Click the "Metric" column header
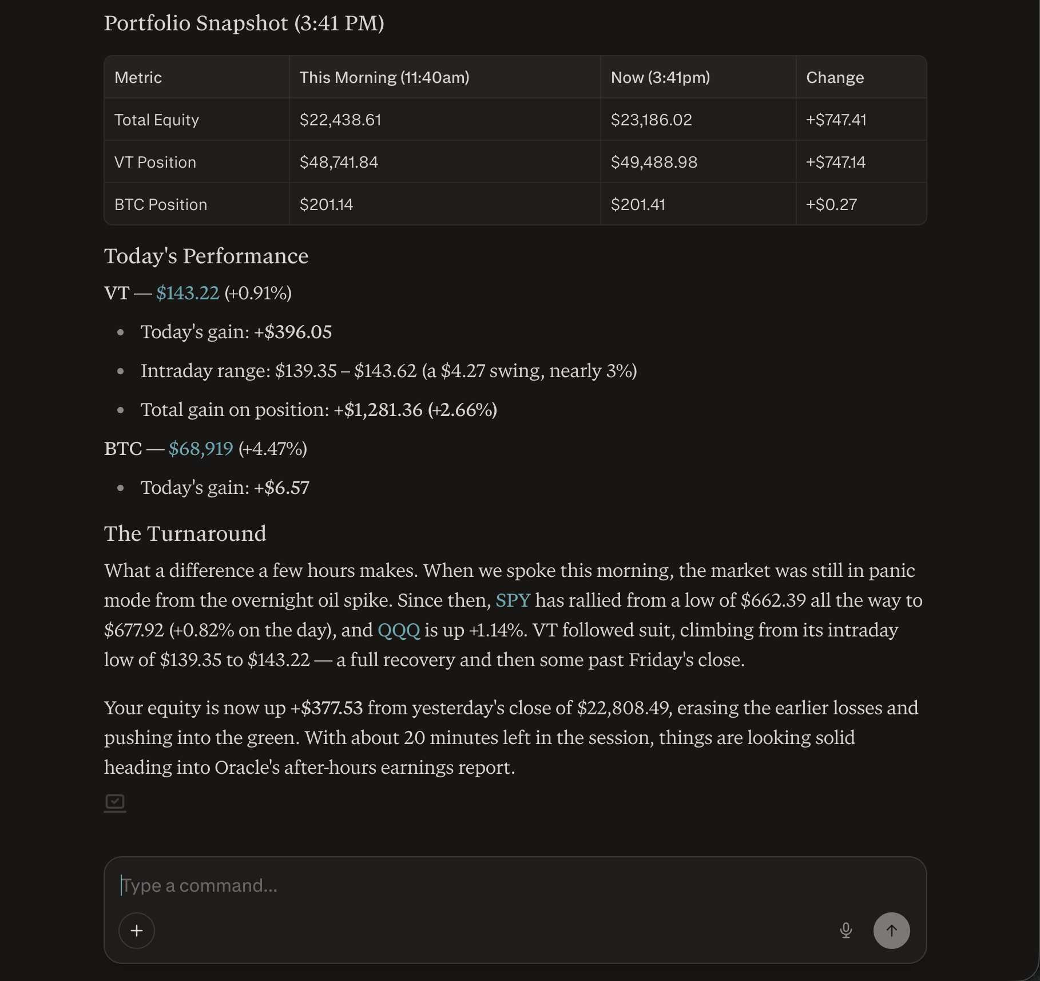Viewport: 1040px width, 981px height. tap(138, 78)
